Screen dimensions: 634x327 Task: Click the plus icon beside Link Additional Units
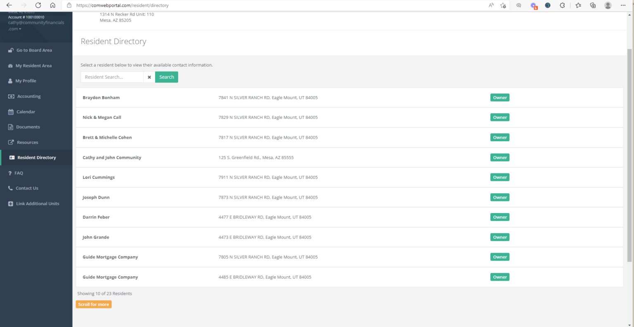[11, 204]
